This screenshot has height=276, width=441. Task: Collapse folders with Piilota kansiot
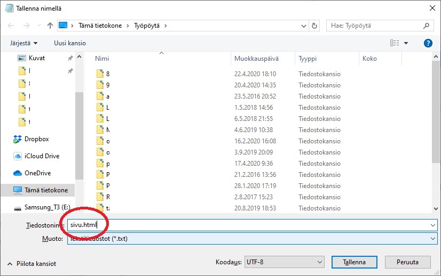[x=32, y=263]
